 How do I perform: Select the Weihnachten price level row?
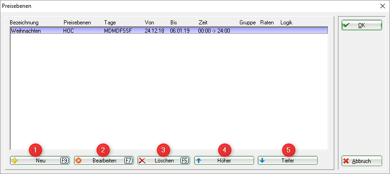pyautogui.click(x=169, y=31)
